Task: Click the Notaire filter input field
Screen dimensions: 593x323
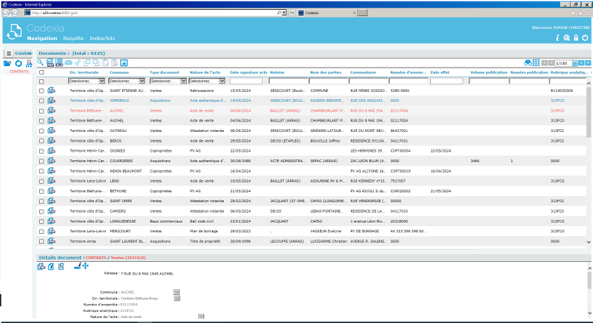Action: coord(288,81)
